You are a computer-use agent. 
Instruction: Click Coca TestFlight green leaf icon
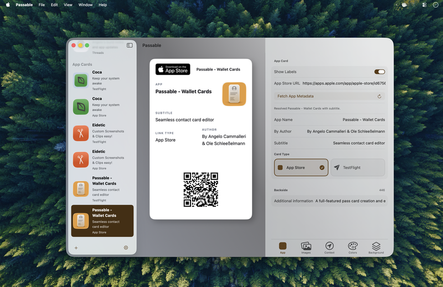pyautogui.click(x=81, y=81)
